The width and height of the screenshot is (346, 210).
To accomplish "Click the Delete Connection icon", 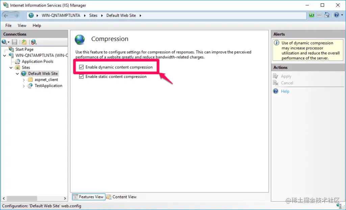I will point(34,42).
